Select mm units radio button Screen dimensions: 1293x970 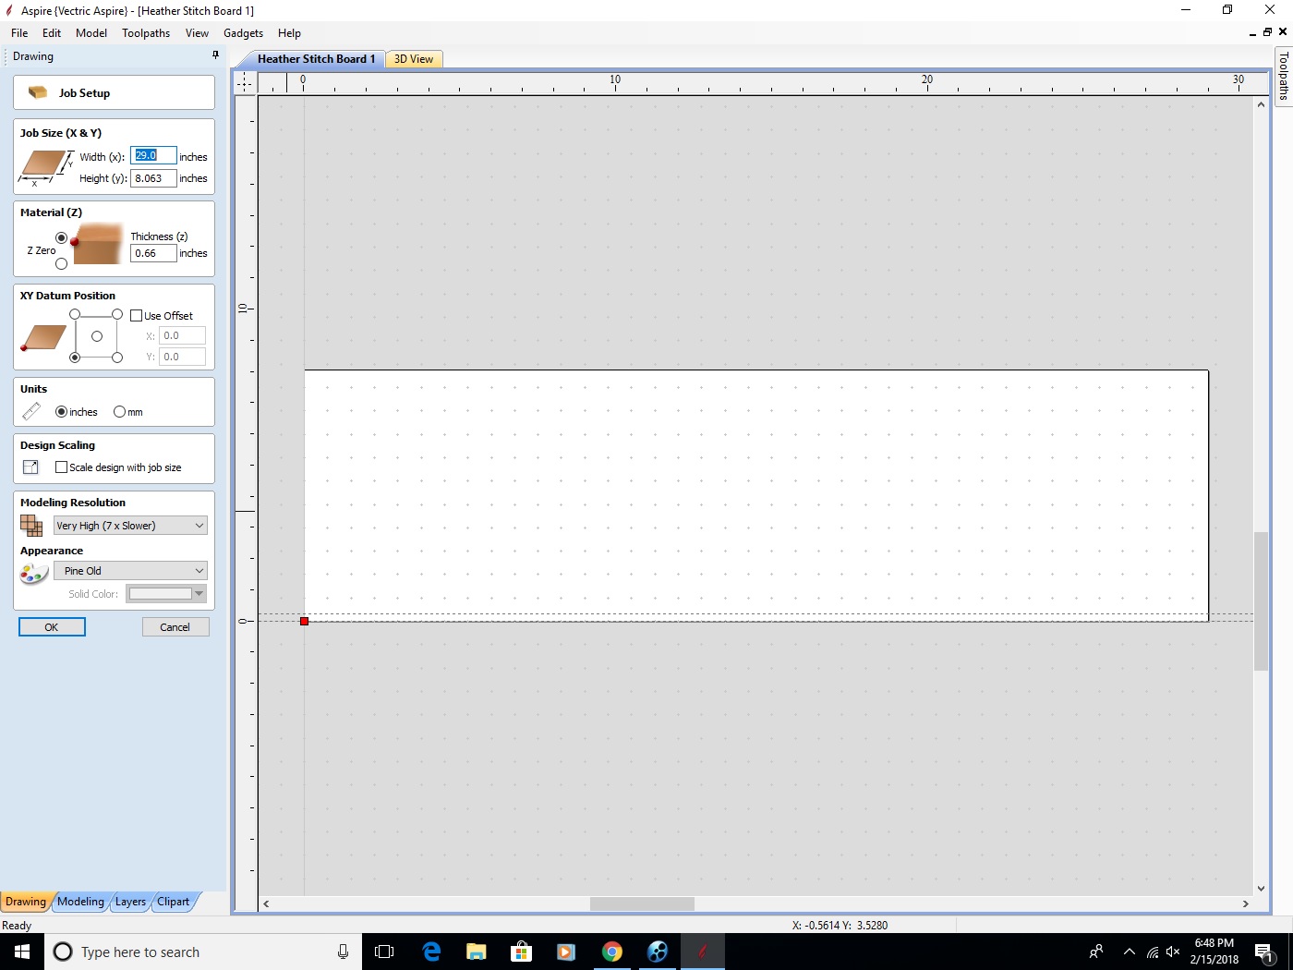119,412
